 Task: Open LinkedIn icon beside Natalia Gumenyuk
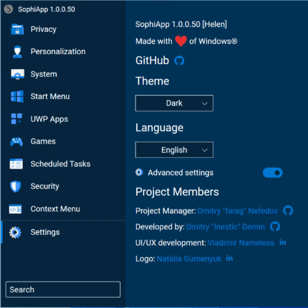[x=230, y=258]
